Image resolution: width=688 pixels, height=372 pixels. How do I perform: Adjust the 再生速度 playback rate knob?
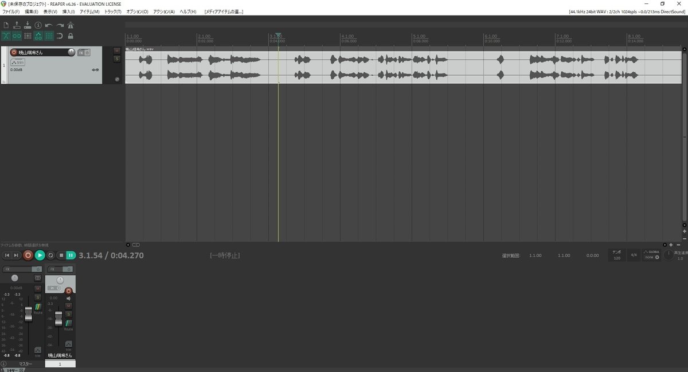click(x=669, y=254)
